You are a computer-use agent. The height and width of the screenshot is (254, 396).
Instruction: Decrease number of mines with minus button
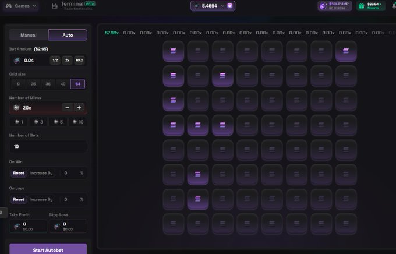tap(67, 108)
